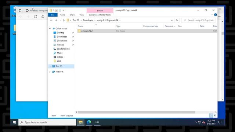Expand the This PC tree node
Screen dimensions: 235x132
(x=50, y=66)
